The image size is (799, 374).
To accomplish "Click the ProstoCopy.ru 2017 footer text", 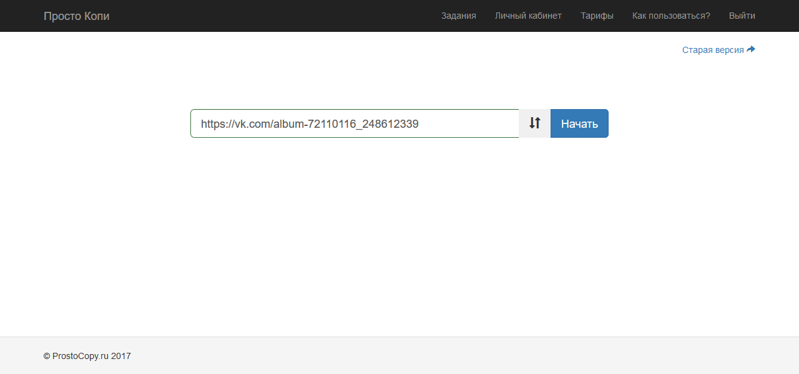I will click(87, 356).
